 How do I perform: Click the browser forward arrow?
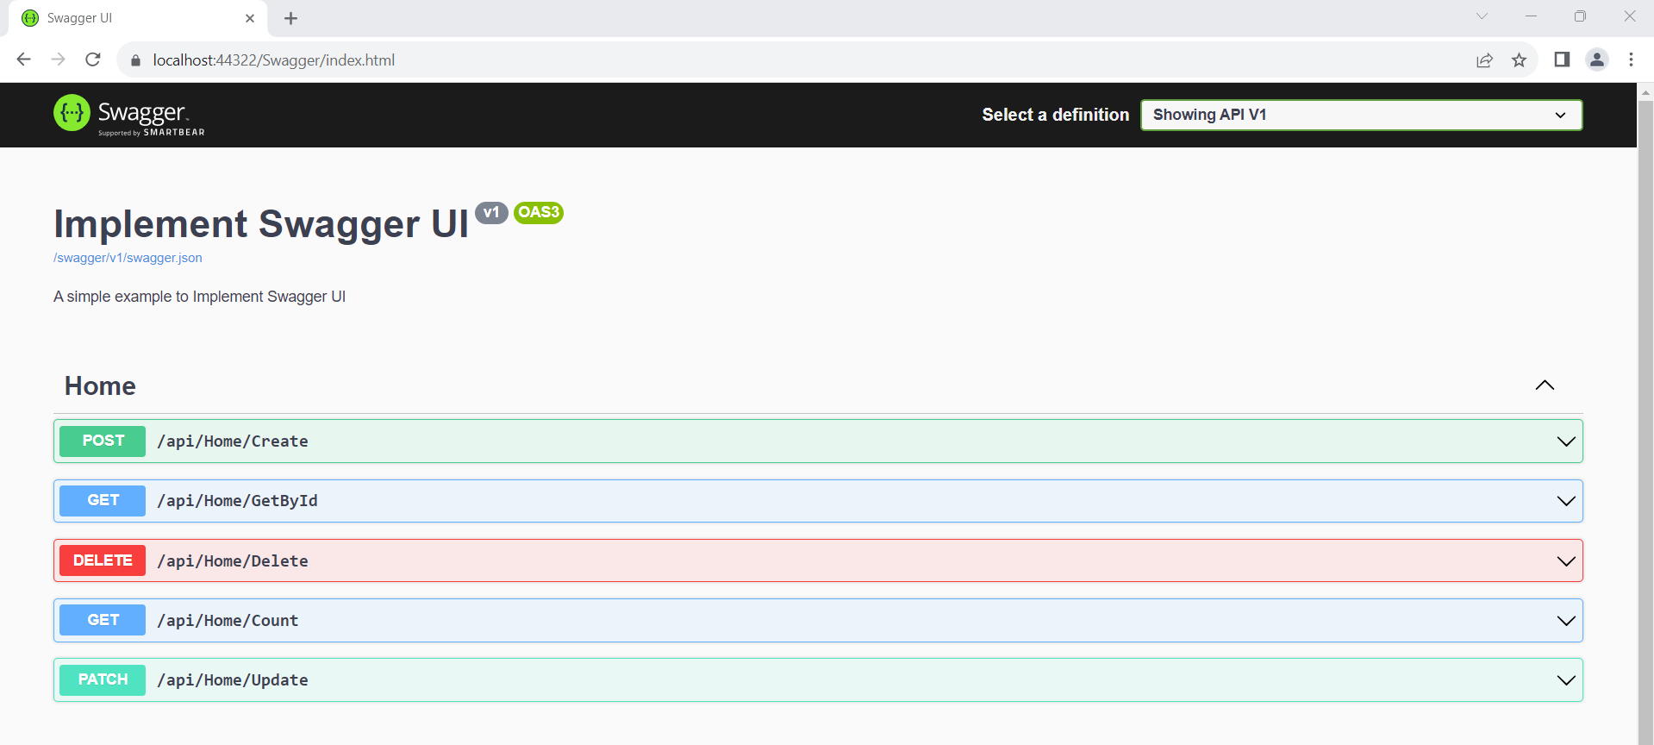pos(59,59)
